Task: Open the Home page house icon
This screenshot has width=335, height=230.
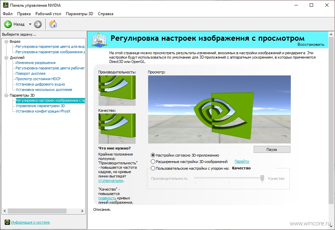Action: pyautogui.click(x=53, y=24)
